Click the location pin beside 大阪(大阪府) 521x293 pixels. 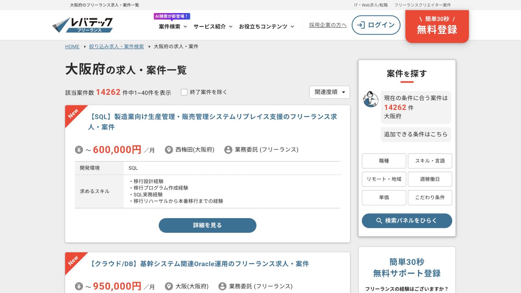[169, 286]
